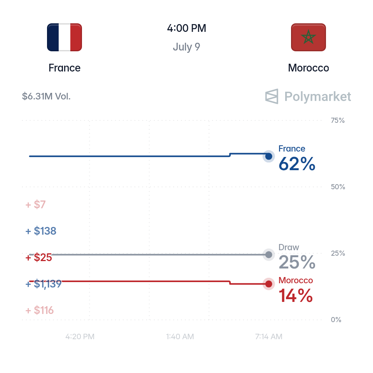Click the Draw 25% probability label

click(297, 257)
